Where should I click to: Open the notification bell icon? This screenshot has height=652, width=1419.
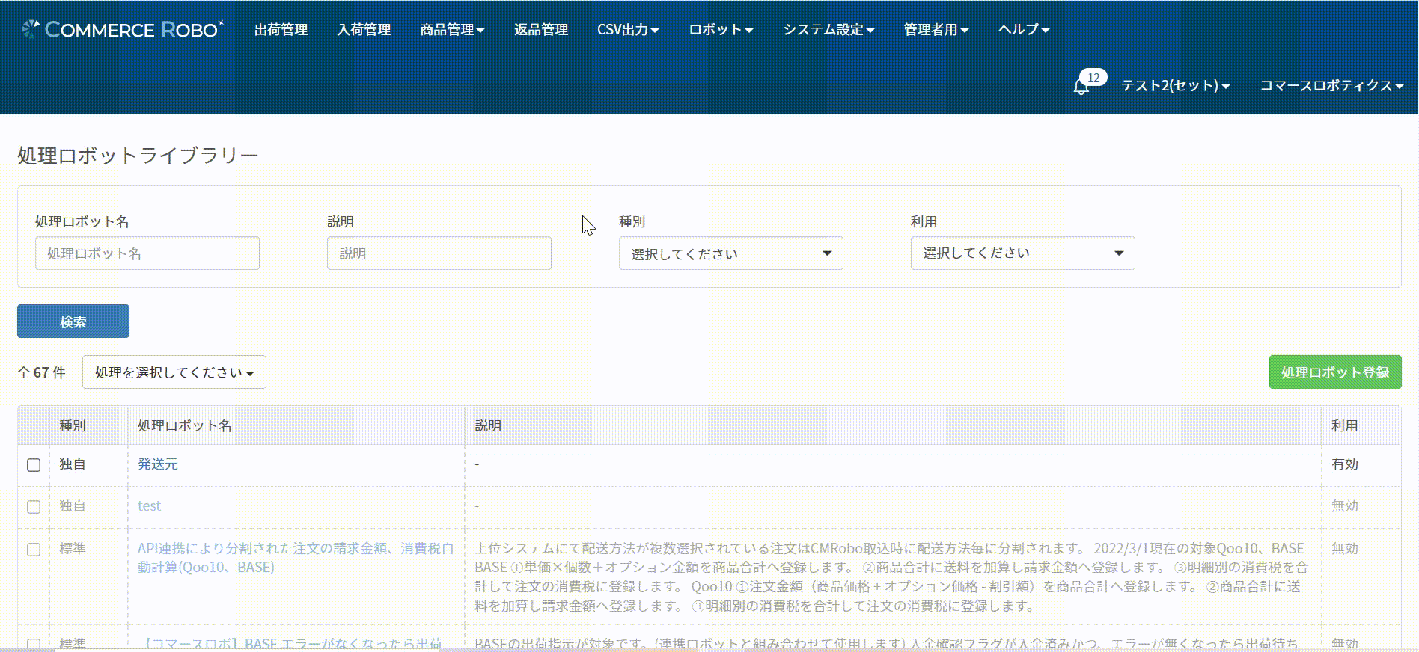(x=1081, y=87)
